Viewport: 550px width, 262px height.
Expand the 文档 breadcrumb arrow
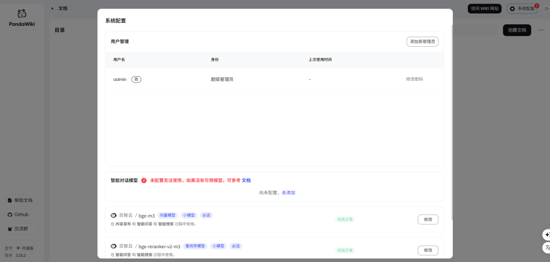(52, 8)
